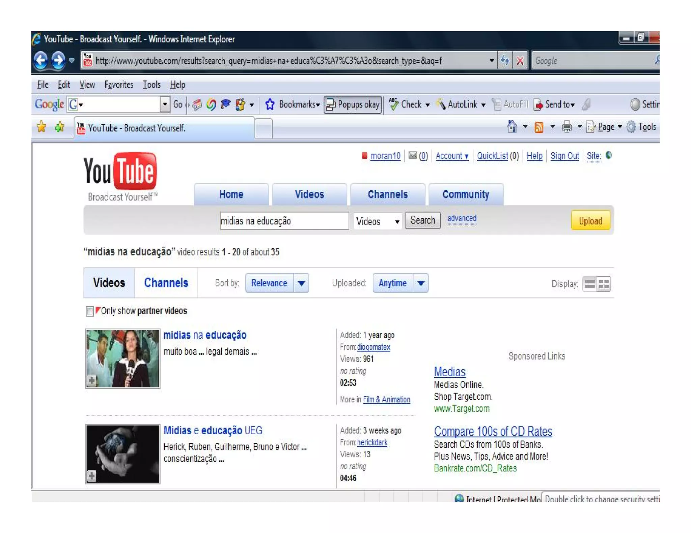Open the Favorites menu

pyautogui.click(x=118, y=85)
